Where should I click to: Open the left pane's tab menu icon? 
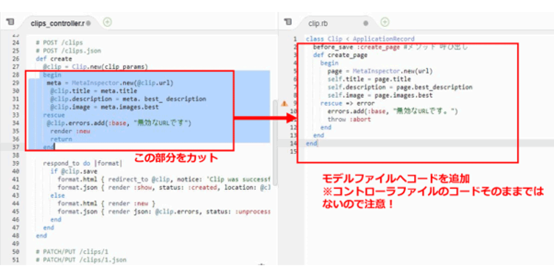10,22
